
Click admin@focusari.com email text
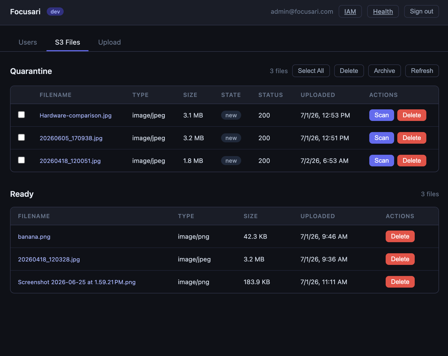pos(302,12)
